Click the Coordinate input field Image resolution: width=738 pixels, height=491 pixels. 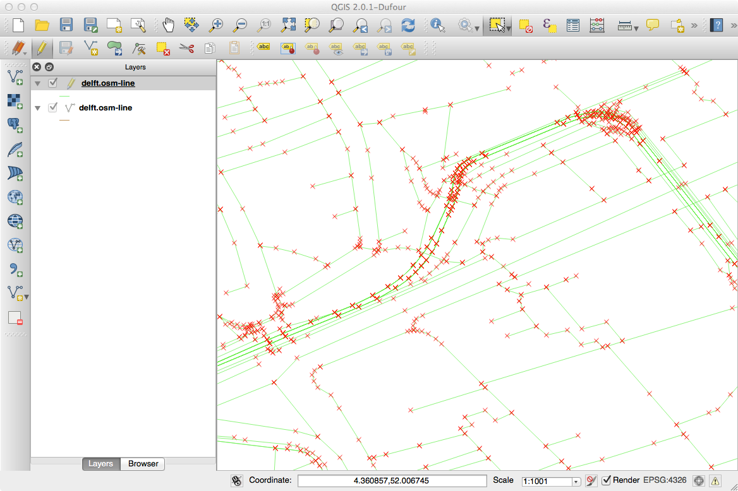coord(392,481)
